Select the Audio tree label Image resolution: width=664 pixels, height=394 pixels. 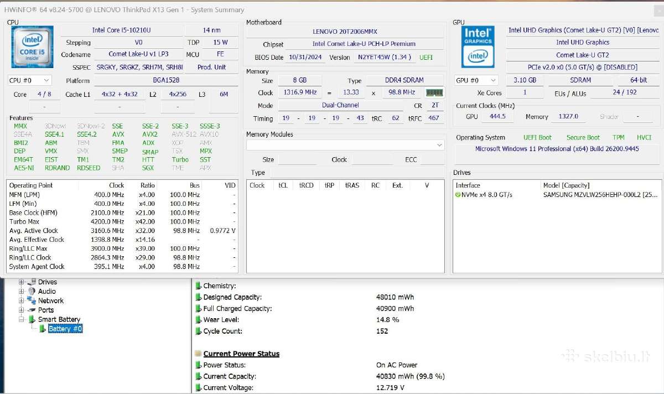tap(47, 292)
